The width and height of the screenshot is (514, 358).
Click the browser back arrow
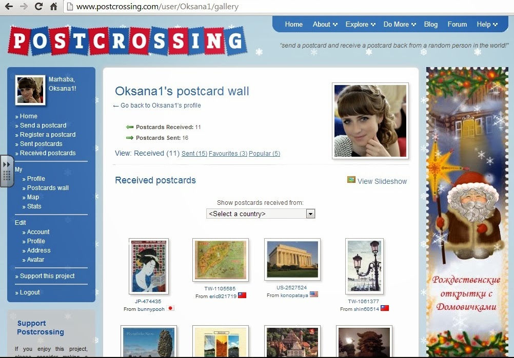[x=9, y=6]
